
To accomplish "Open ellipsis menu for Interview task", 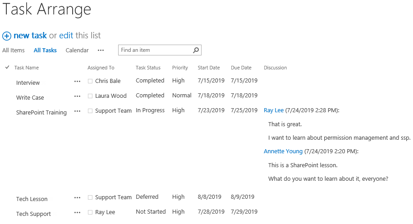I will (78, 82).
